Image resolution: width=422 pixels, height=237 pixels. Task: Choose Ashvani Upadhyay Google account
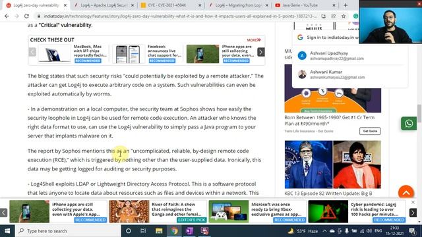click(x=349, y=55)
